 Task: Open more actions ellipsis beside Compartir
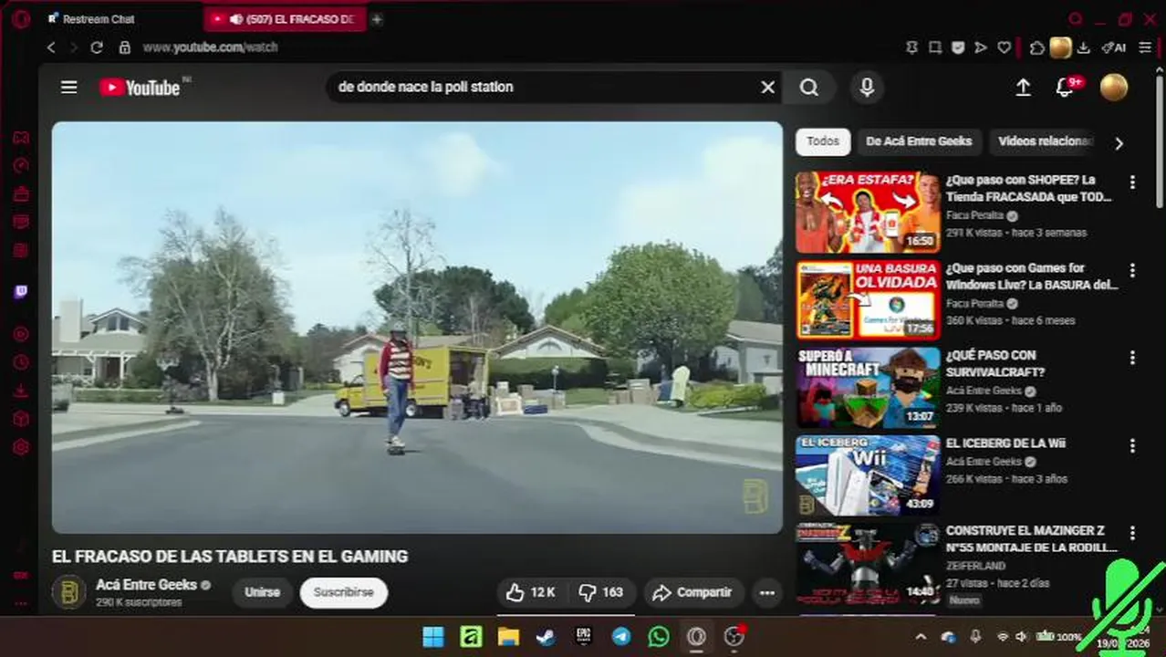[767, 592]
